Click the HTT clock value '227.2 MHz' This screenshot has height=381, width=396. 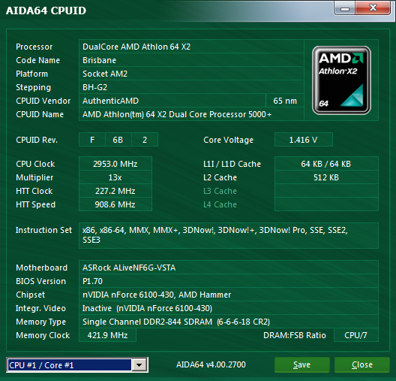pos(115,191)
